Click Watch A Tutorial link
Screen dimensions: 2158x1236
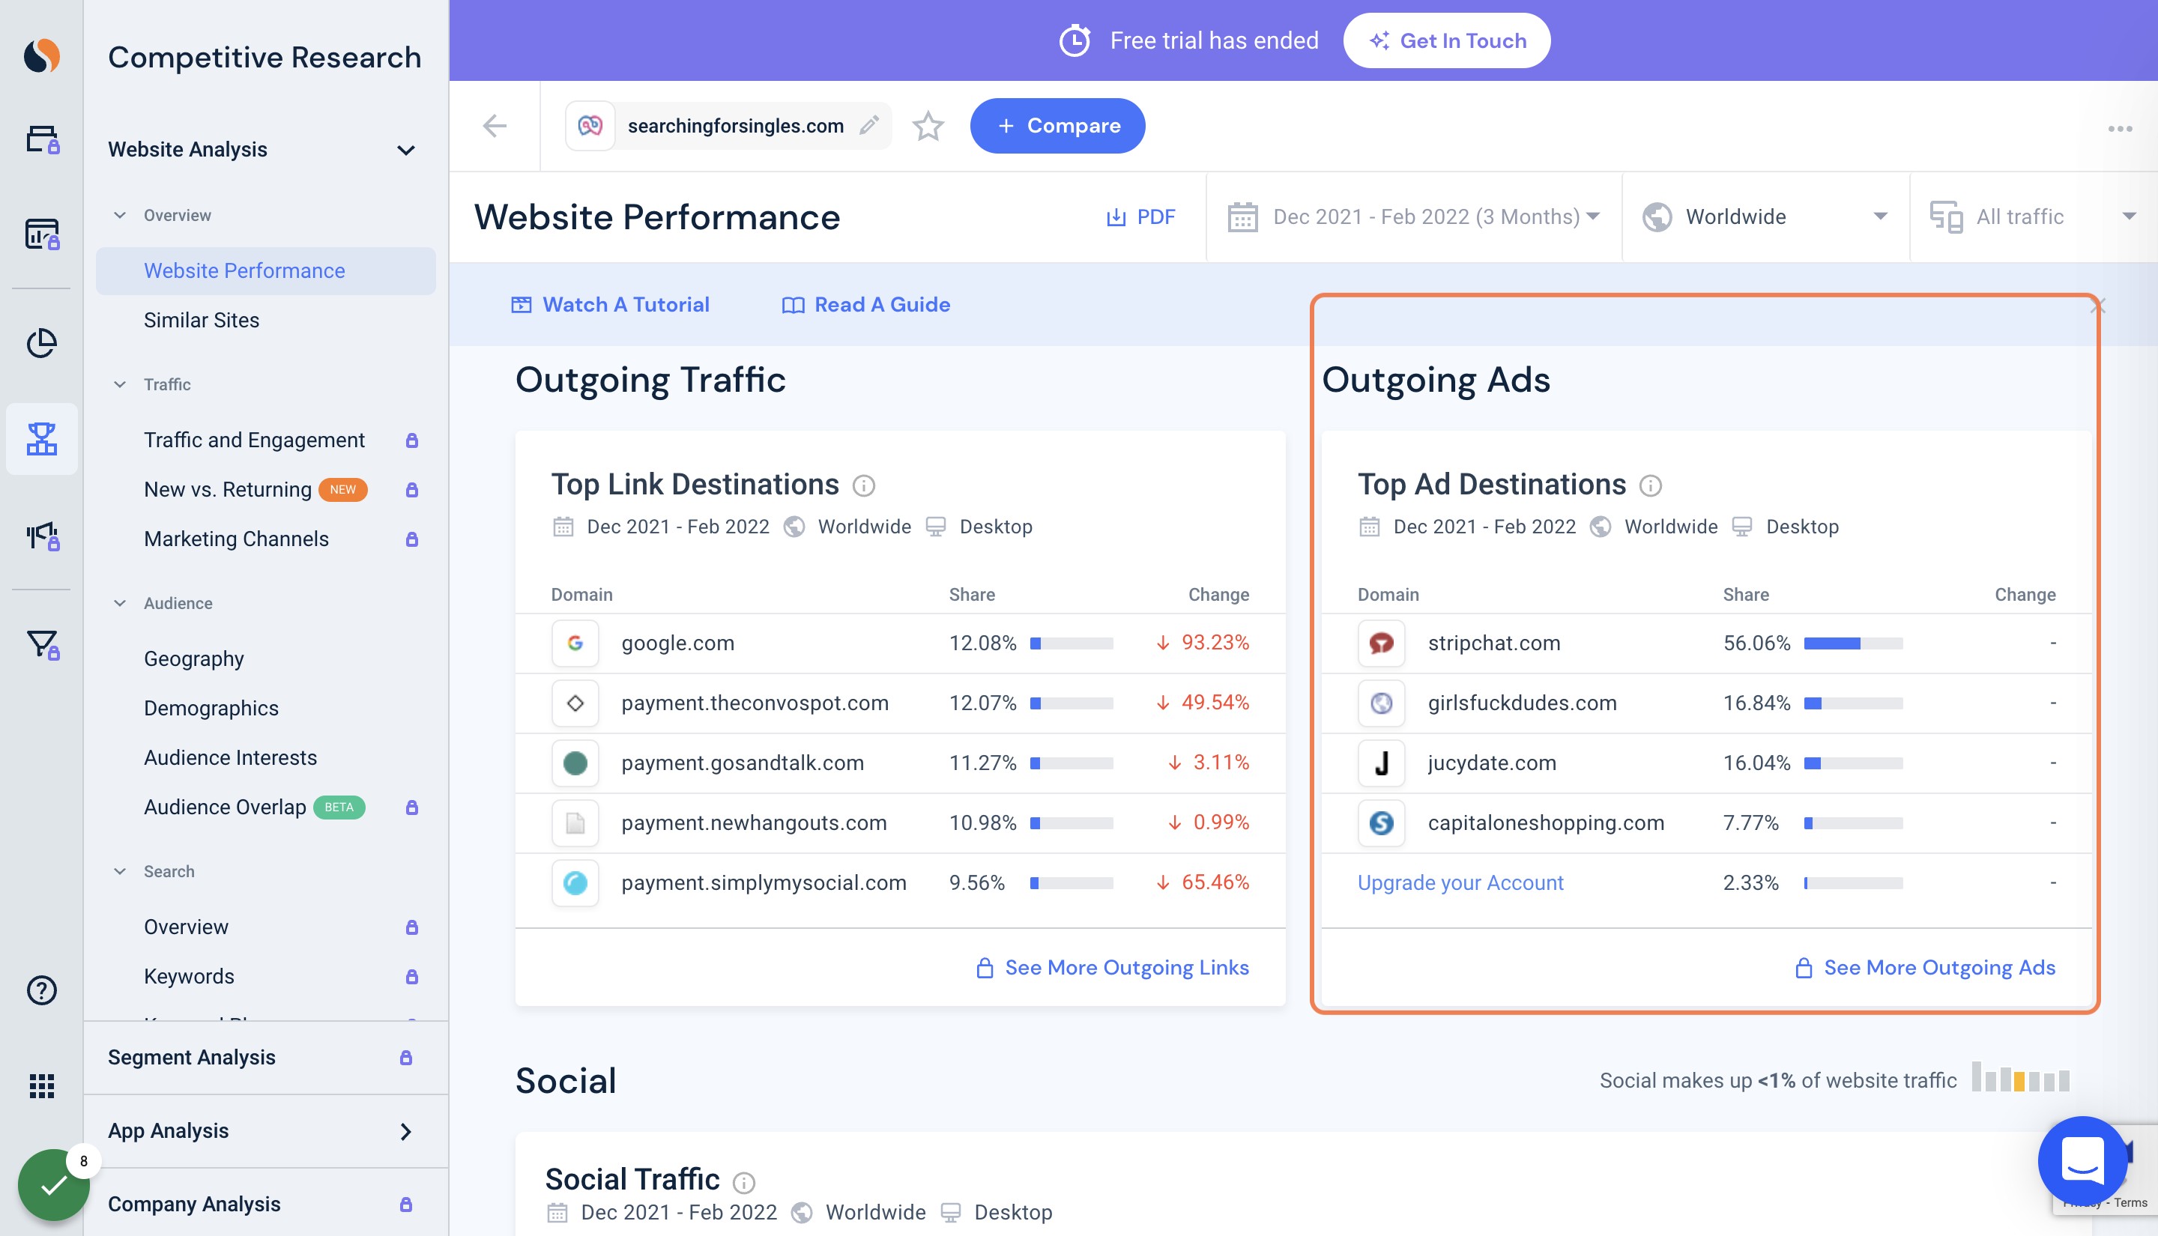point(609,305)
